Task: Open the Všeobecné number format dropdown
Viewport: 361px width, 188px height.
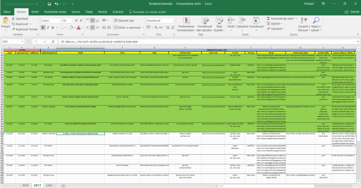Action: tap(173, 20)
